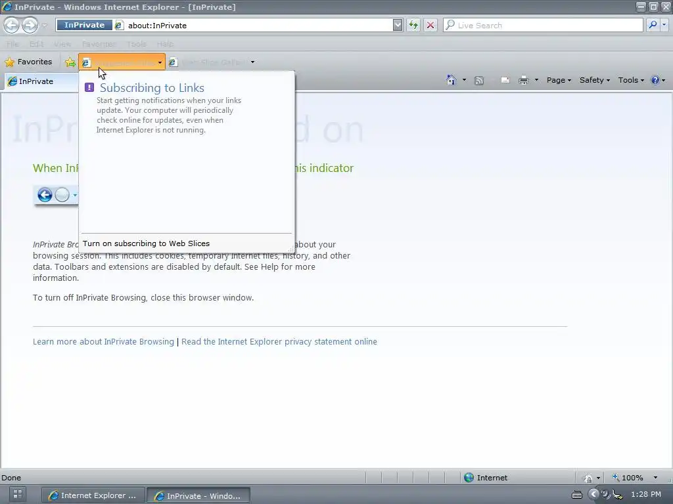Expand the Print options dropdown arrow
Image resolution: width=673 pixels, height=504 pixels.
click(536, 80)
